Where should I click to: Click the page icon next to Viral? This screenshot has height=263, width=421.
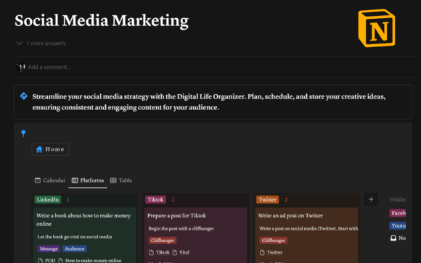(x=175, y=252)
